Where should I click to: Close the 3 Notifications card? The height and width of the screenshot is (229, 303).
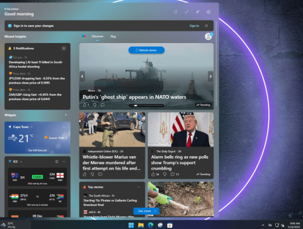(64, 48)
